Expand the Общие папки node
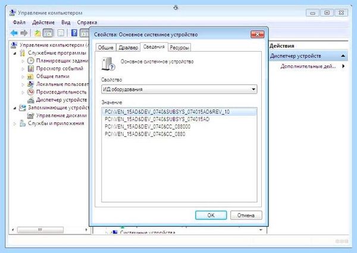Image resolution: width=357 pixels, height=253 pixels. [x=23, y=77]
